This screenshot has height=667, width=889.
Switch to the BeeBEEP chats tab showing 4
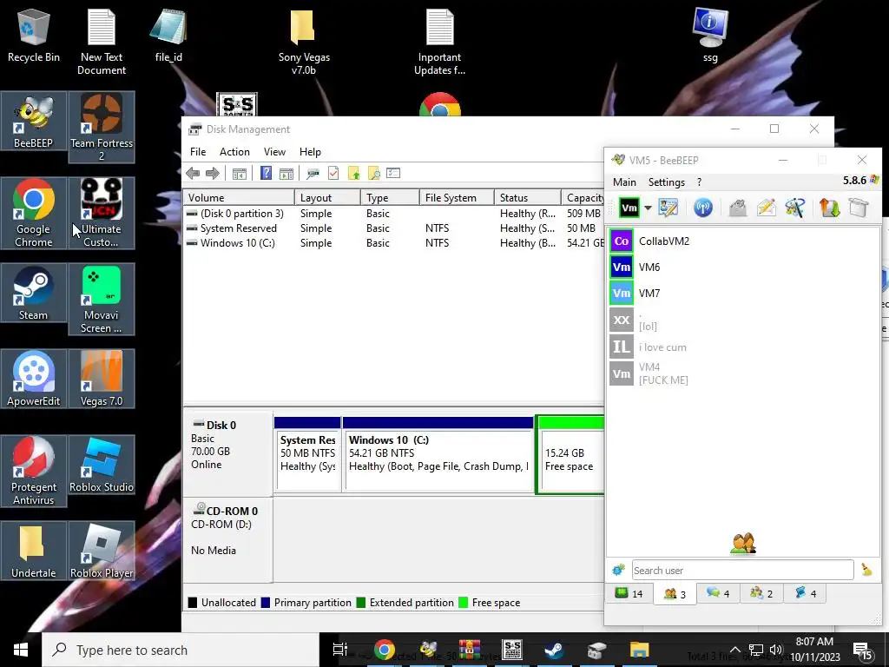(718, 593)
